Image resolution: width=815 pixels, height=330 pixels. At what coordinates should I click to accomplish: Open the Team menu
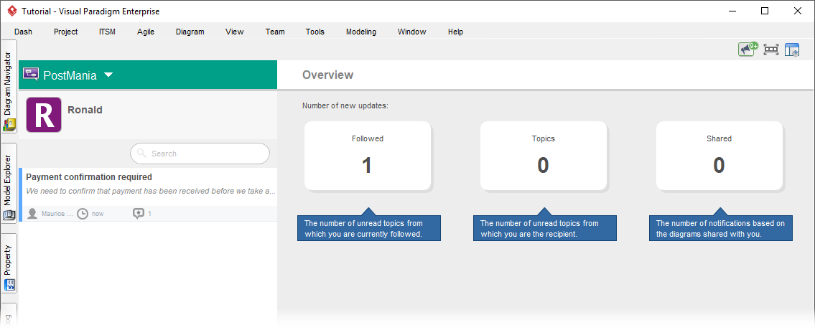(275, 32)
